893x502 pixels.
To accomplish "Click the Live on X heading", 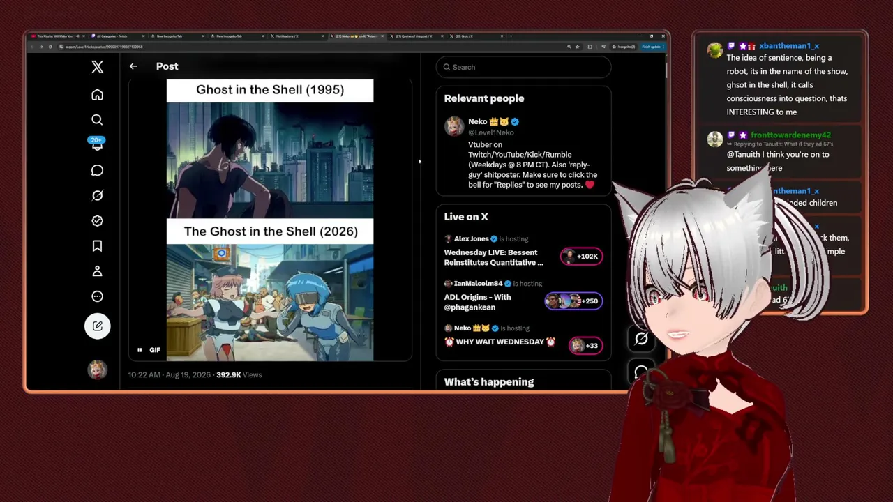I will click(x=466, y=217).
